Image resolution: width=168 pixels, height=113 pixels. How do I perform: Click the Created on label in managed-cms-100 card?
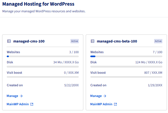point(15,85)
